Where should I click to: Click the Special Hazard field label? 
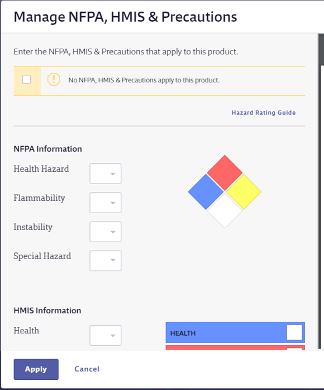point(42,256)
